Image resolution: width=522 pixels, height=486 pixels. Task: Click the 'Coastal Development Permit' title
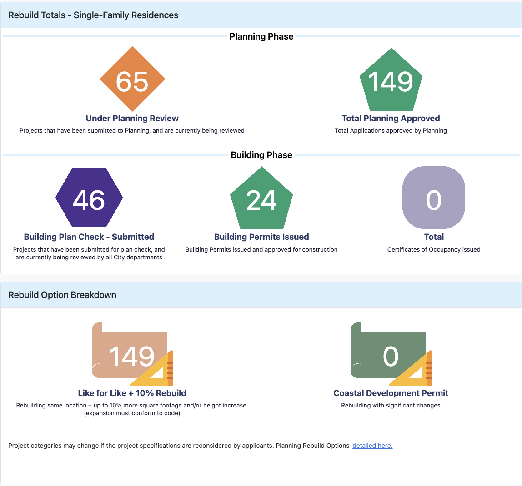pyautogui.click(x=391, y=393)
